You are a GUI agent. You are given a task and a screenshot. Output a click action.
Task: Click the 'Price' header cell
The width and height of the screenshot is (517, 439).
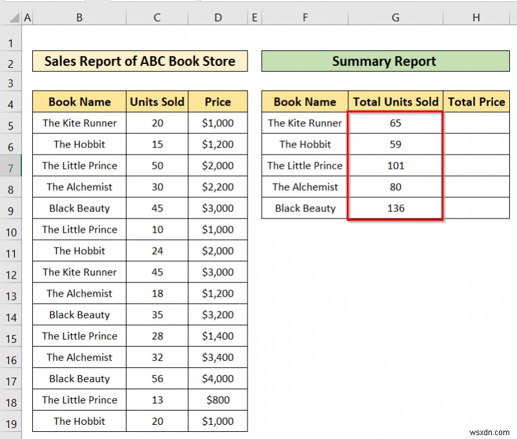(218, 102)
